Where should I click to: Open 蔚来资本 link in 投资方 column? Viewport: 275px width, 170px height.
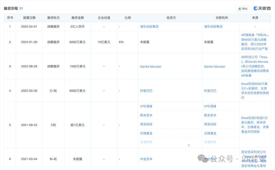146,115
